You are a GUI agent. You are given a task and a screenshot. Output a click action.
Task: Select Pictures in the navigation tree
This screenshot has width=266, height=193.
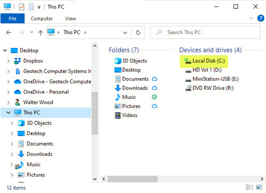click(36, 175)
